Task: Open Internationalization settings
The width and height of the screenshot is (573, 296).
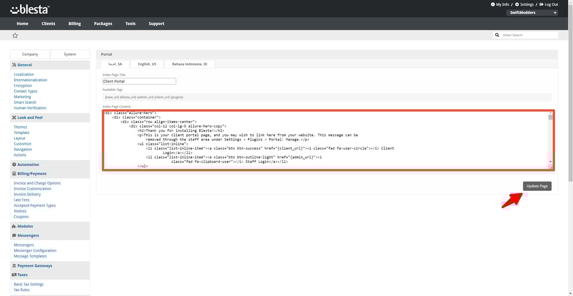Action: click(30, 80)
